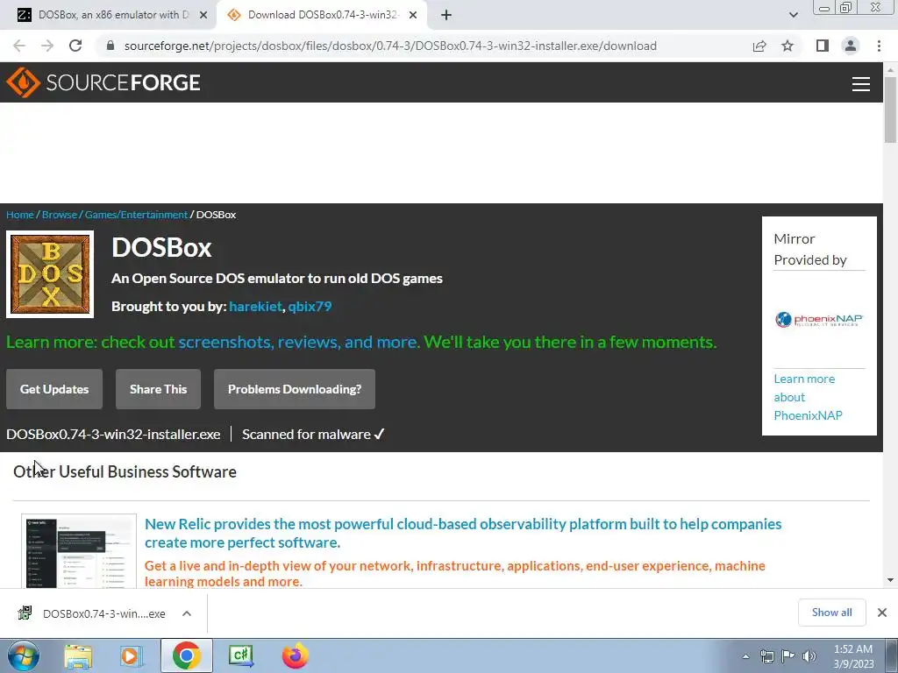
Task: Reload the current page
Action: pos(75,46)
